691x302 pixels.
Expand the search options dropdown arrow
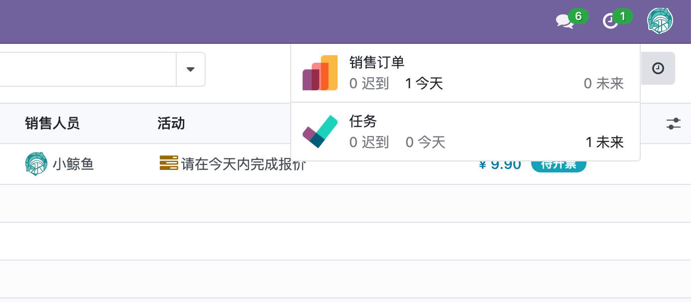pyautogui.click(x=190, y=69)
